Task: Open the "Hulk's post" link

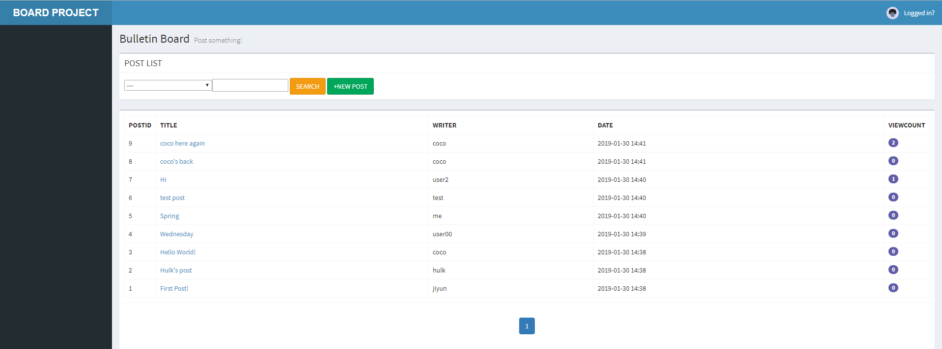Action: point(176,270)
